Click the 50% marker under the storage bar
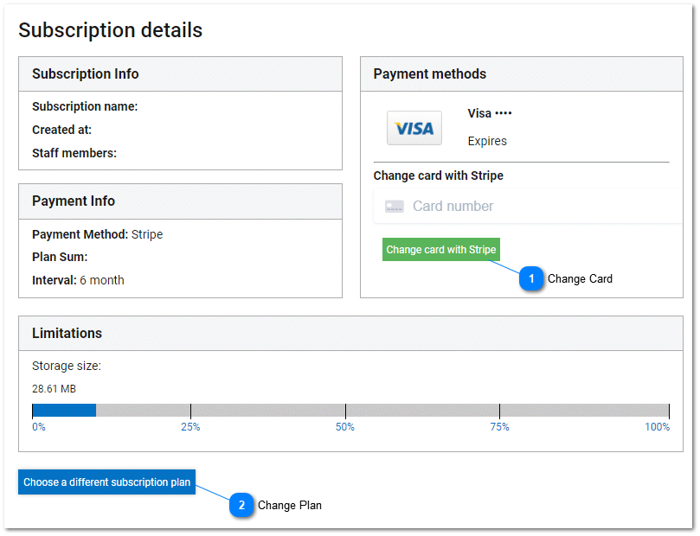This screenshot has width=700, height=536. pyautogui.click(x=345, y=426)
